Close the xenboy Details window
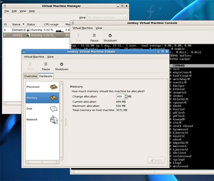This screenshot has height=181, width=214. coord(167,52)
